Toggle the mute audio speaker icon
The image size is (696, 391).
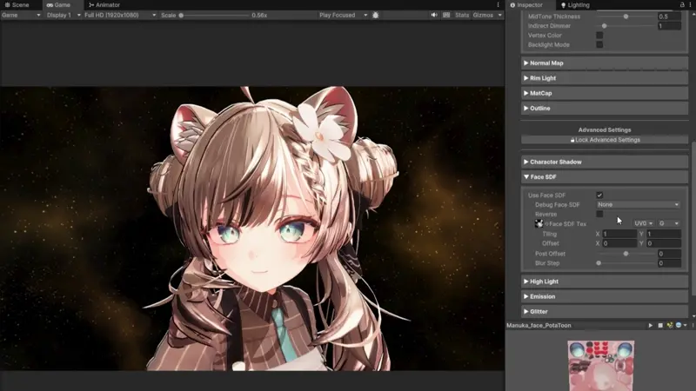[433, 15]
